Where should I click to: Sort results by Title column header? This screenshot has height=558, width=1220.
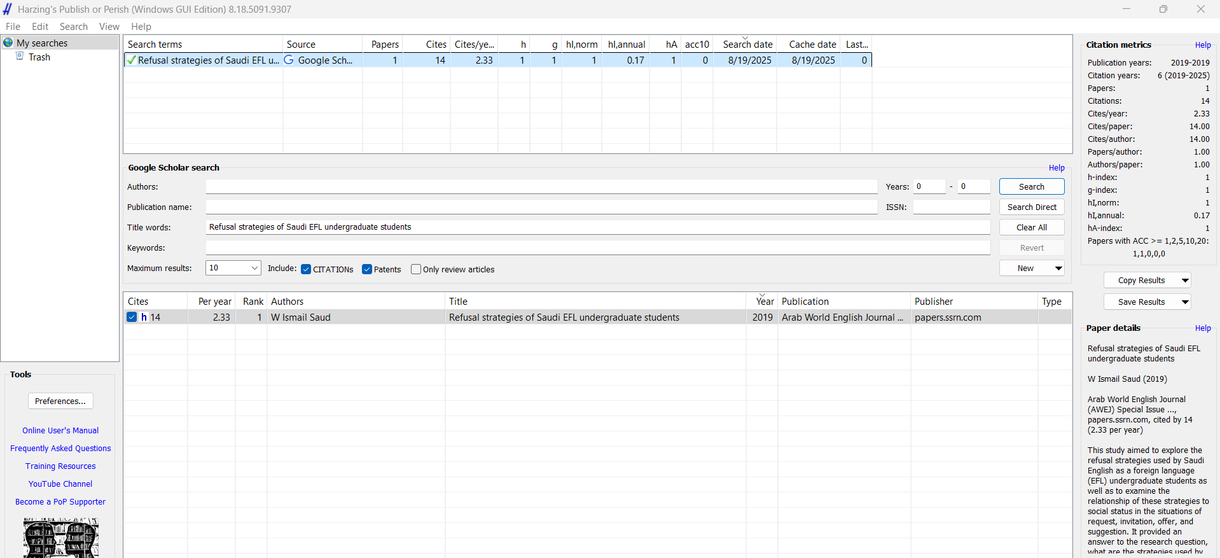tap(595, 301)
